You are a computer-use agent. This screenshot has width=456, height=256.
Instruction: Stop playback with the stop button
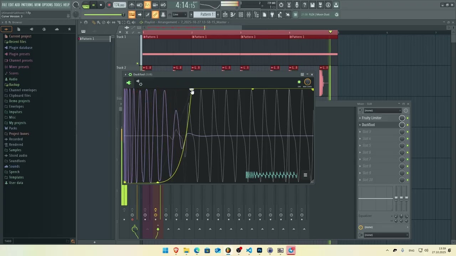101,5
